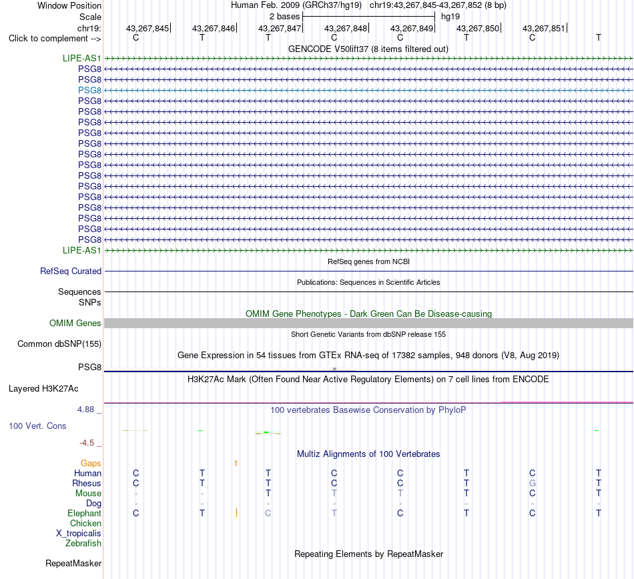Click the Mouse alignment row label

(x=88, y=494)
